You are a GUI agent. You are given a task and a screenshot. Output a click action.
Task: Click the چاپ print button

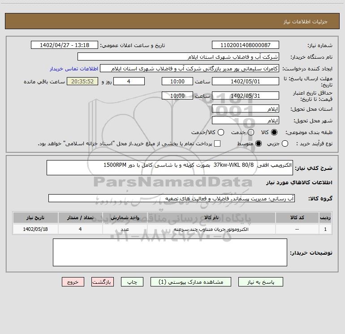pos(132,282)
